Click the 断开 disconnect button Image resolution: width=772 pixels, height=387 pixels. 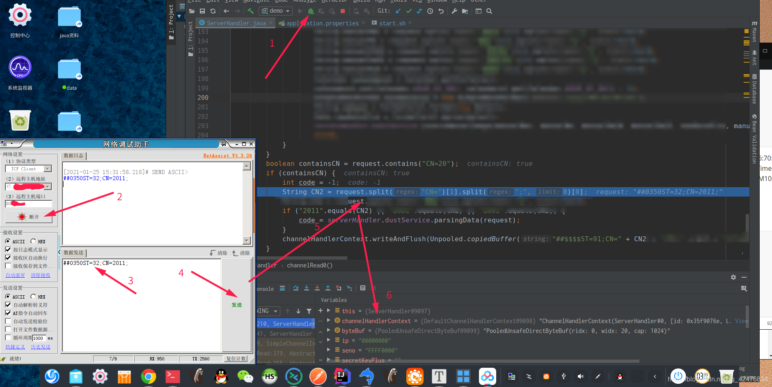point(29,217)
